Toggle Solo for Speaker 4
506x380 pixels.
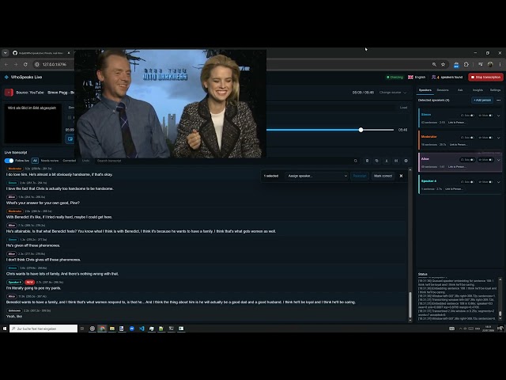[x=467, y=182]
